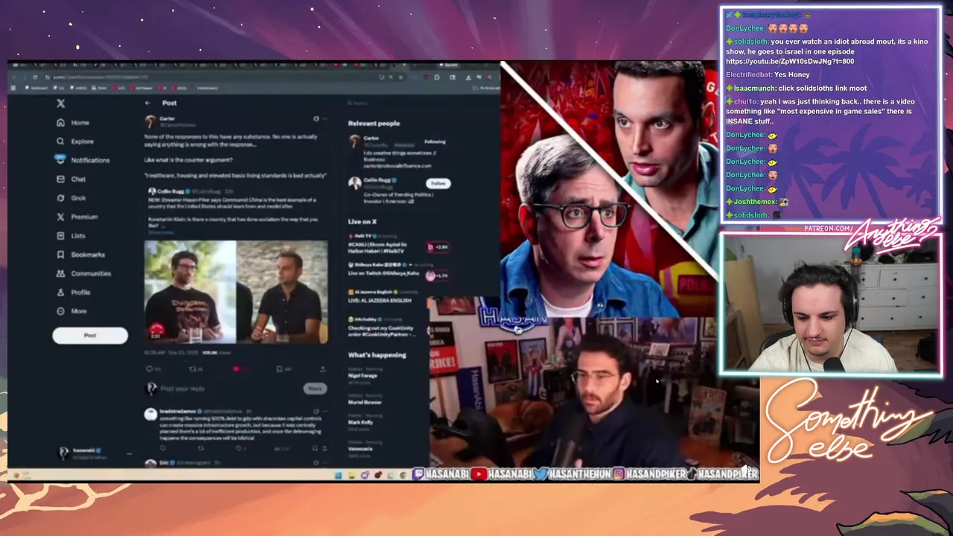The height and width of the screenshot is (536, 953).
Task: Open the Chat envelope icon
Action: coord(61,179)
